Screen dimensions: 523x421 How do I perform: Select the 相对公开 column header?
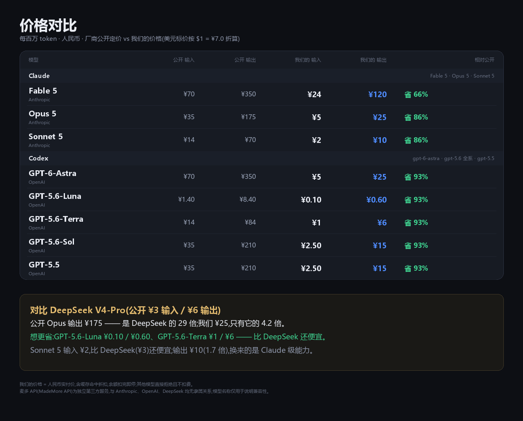pyautogui.click(x=485, y=60)
